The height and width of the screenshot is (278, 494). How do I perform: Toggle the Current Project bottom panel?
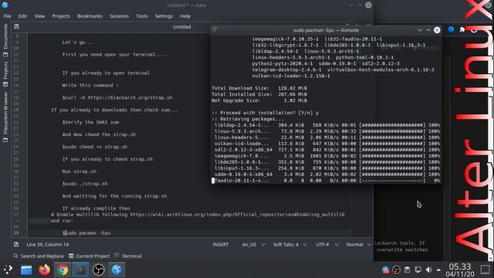(90, 256)
